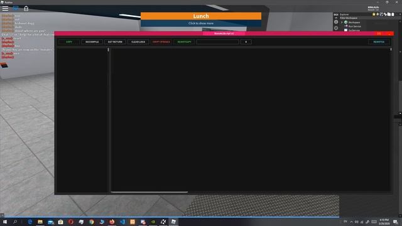Click the Copy button in RemoteSpy
Screen dimensions: 402x226
[x=69, y=42]
